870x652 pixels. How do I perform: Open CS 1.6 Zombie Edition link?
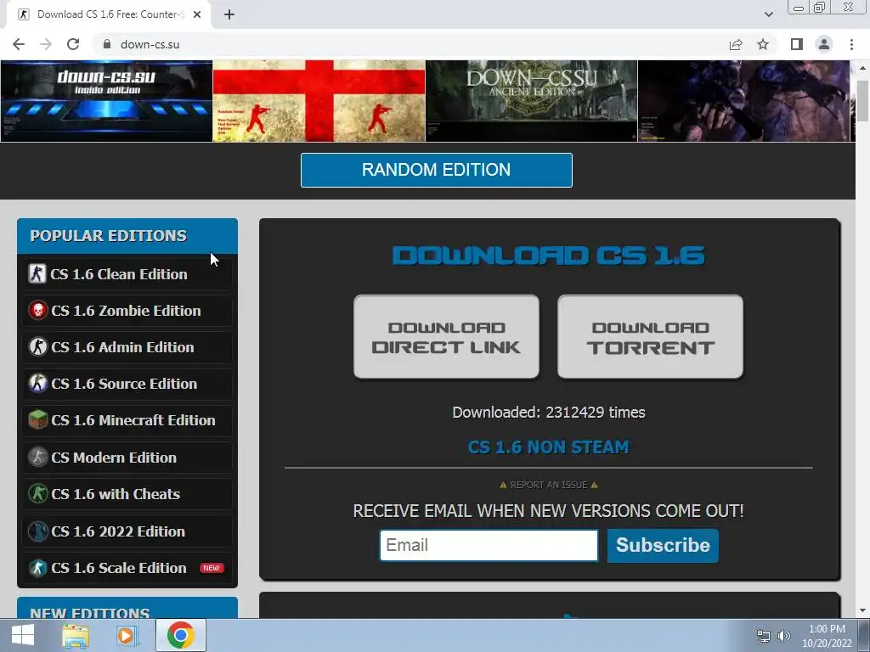click(x=126, y=311)
